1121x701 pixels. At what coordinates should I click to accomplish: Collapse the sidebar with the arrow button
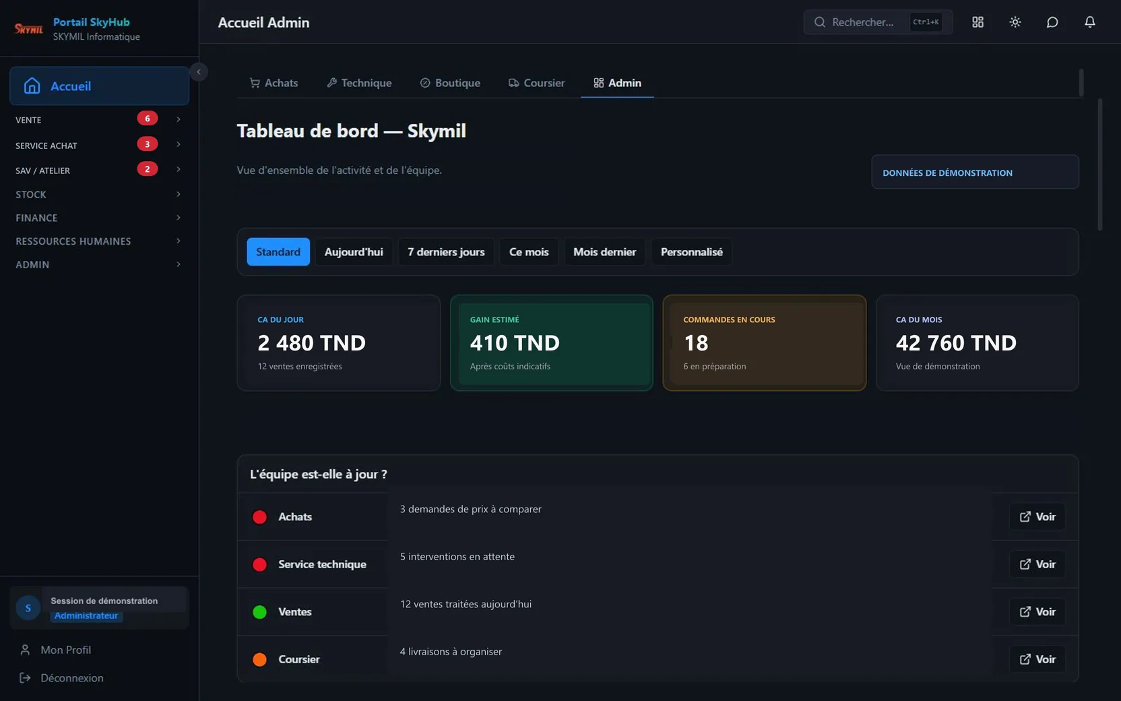[199, 71]
